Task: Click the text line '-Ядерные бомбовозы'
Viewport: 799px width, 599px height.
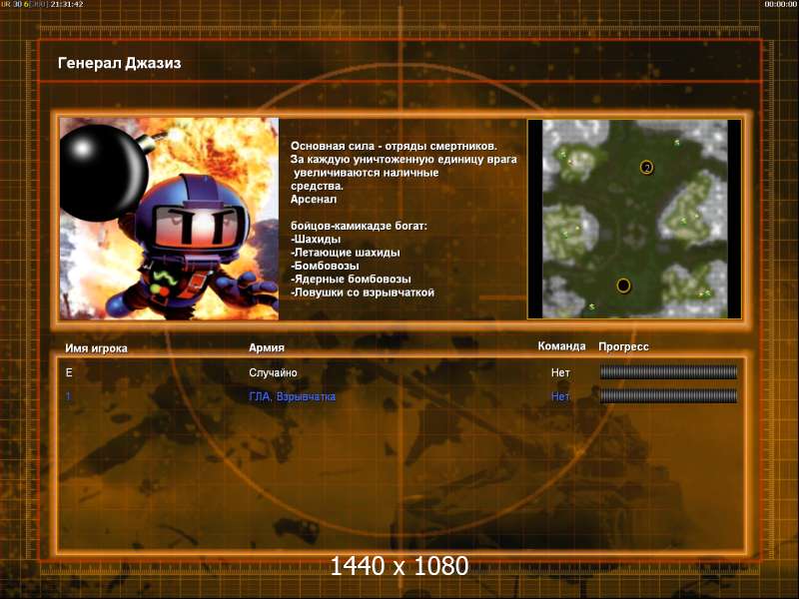Action: 351,280
